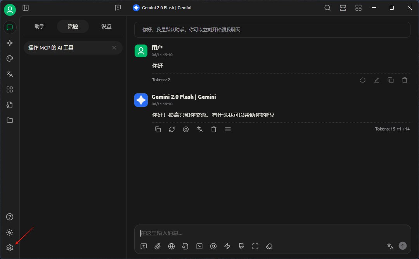Delete the Gemini reply message
Image resolution: width=419 pixels, height=259 pixels.
214,129
